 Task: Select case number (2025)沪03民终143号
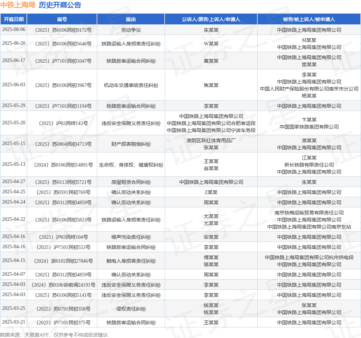pos(63,123)
